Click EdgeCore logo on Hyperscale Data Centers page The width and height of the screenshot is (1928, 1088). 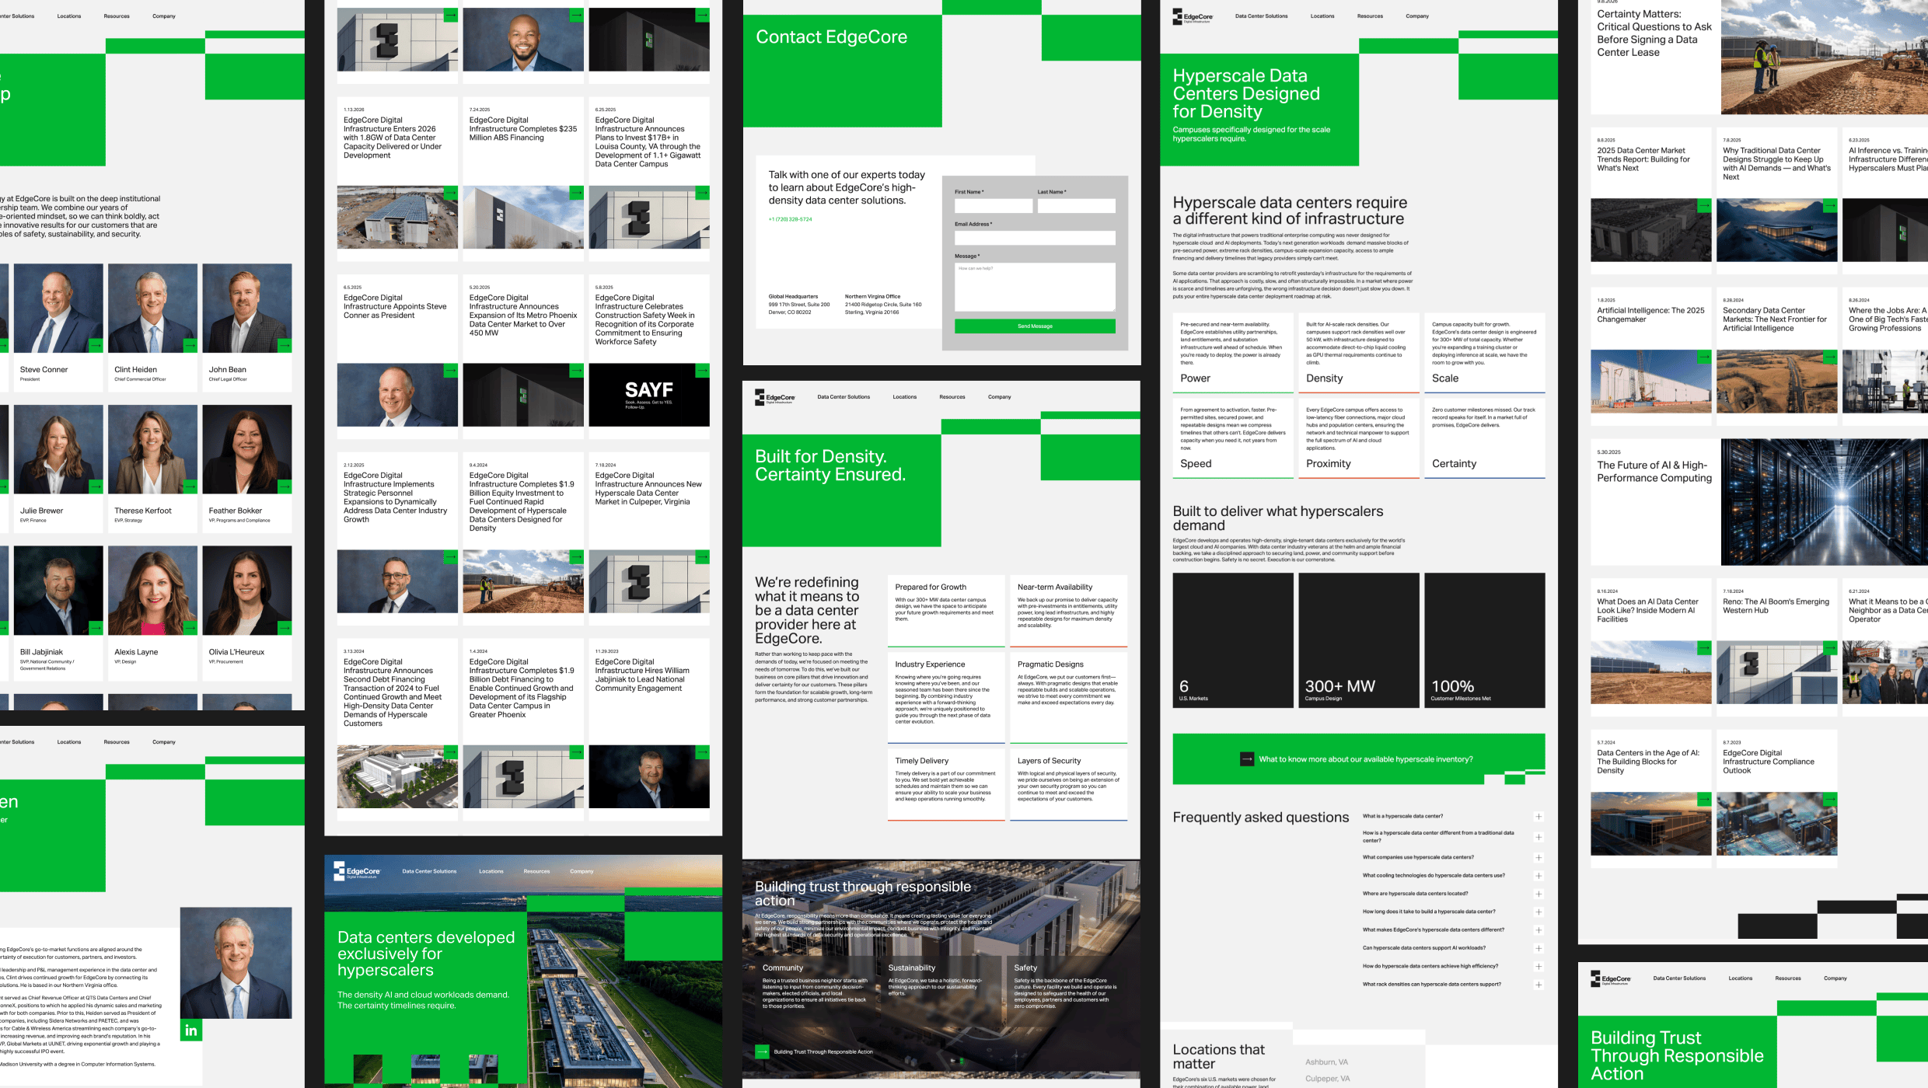(x=1193, y=16)
